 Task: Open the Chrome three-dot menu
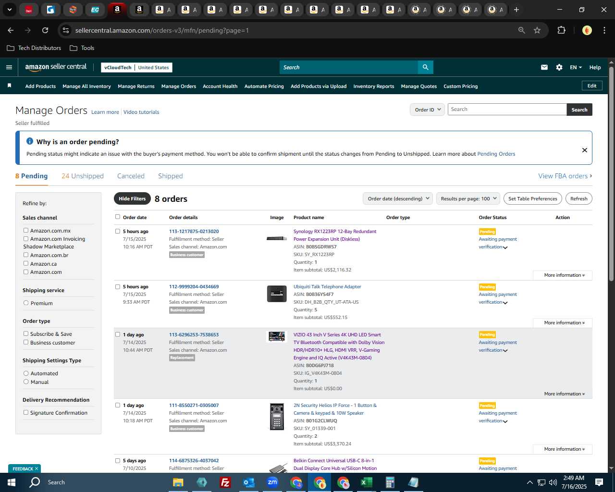[x=603, y=30]
